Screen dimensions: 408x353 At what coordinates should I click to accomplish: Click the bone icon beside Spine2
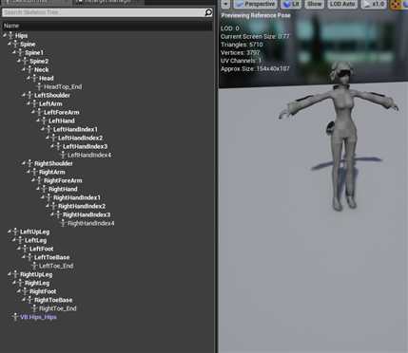pyautogui.click(x=26, y=61)
